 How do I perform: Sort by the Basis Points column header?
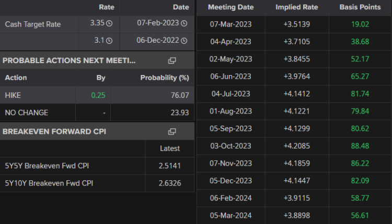coord(360,7)
